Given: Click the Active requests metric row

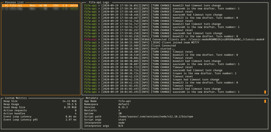Looking at the screenshot, I should coord(40,111).
